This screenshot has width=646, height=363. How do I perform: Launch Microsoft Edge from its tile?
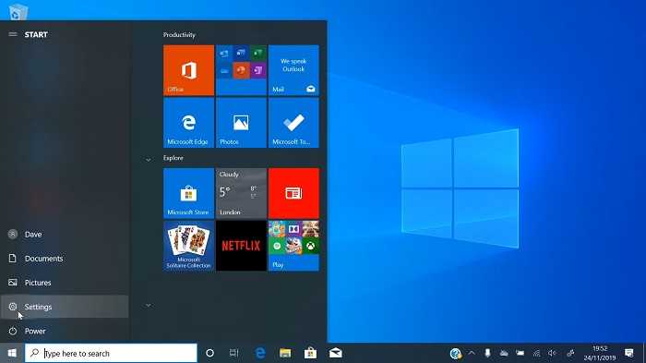(188, 123)
